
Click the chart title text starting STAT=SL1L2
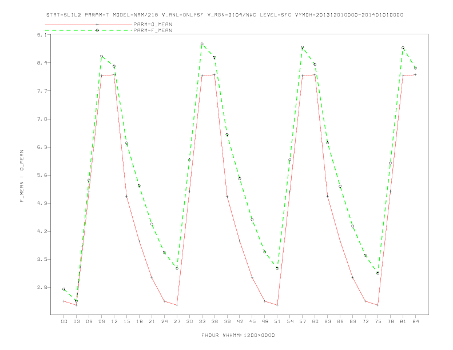tap(225, 15)
